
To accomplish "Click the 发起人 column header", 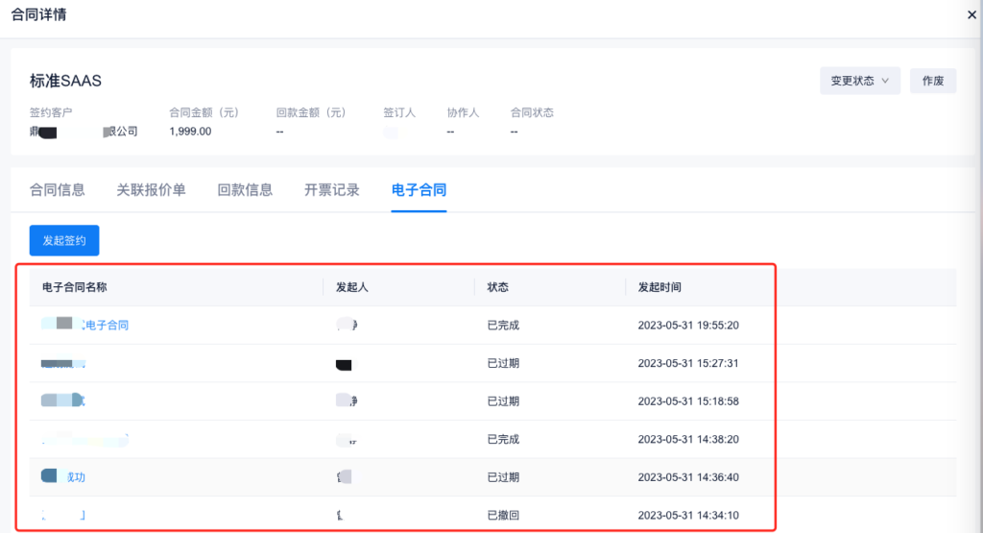I will pyautogui.click(x=348, y=287).
